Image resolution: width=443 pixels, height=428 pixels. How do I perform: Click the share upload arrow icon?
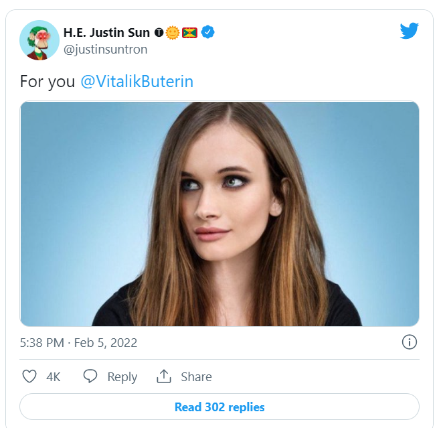pyautogui.click(x=164, y=376)
